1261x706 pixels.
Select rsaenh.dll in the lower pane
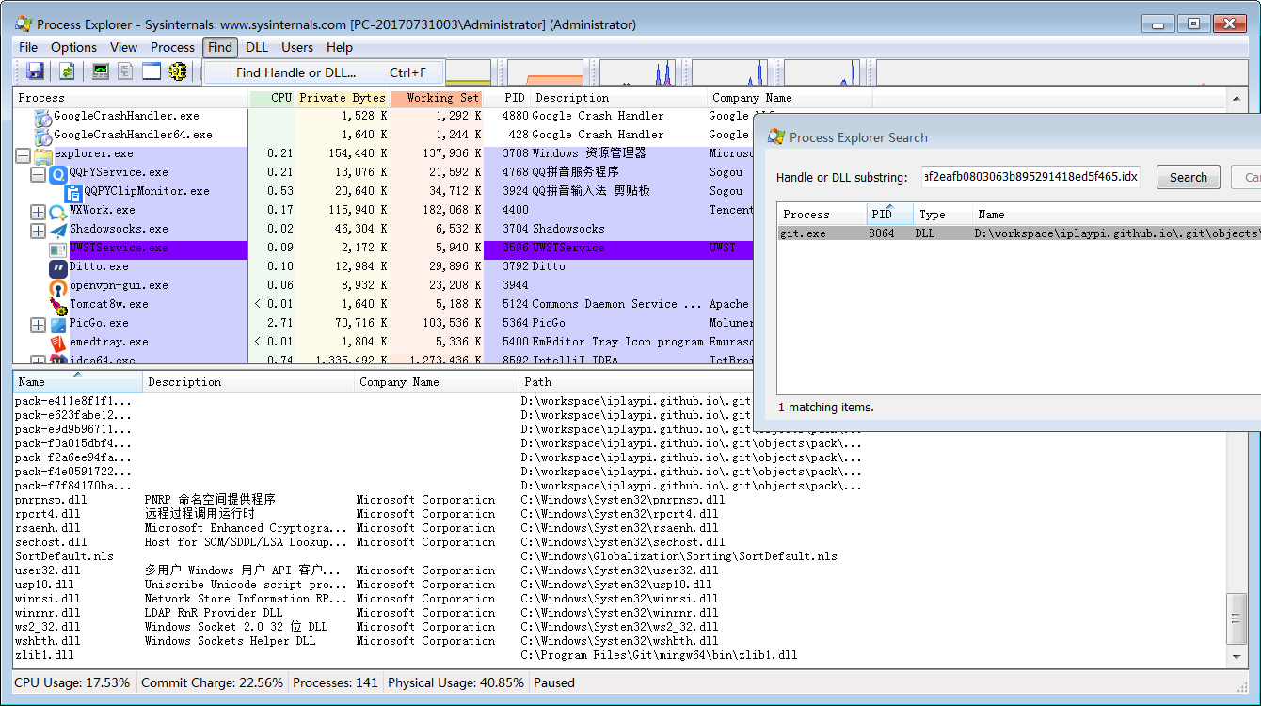(47, 528)
